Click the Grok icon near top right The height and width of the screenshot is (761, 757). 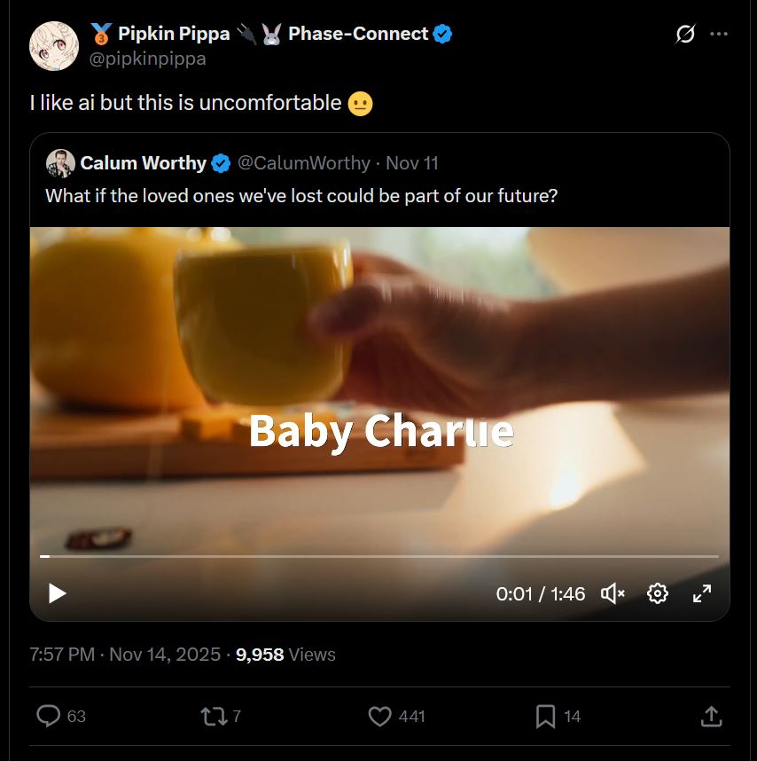point(684,35)
